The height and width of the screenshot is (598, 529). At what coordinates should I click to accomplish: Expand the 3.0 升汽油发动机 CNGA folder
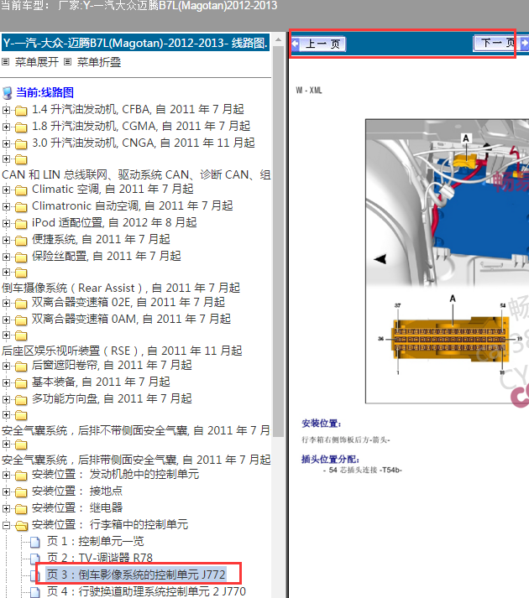pyautogui.click(x=6, y=143)
